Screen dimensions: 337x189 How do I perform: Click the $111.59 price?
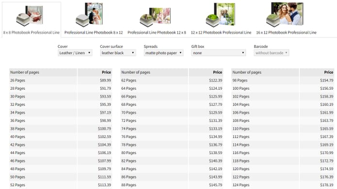point(104,177)
